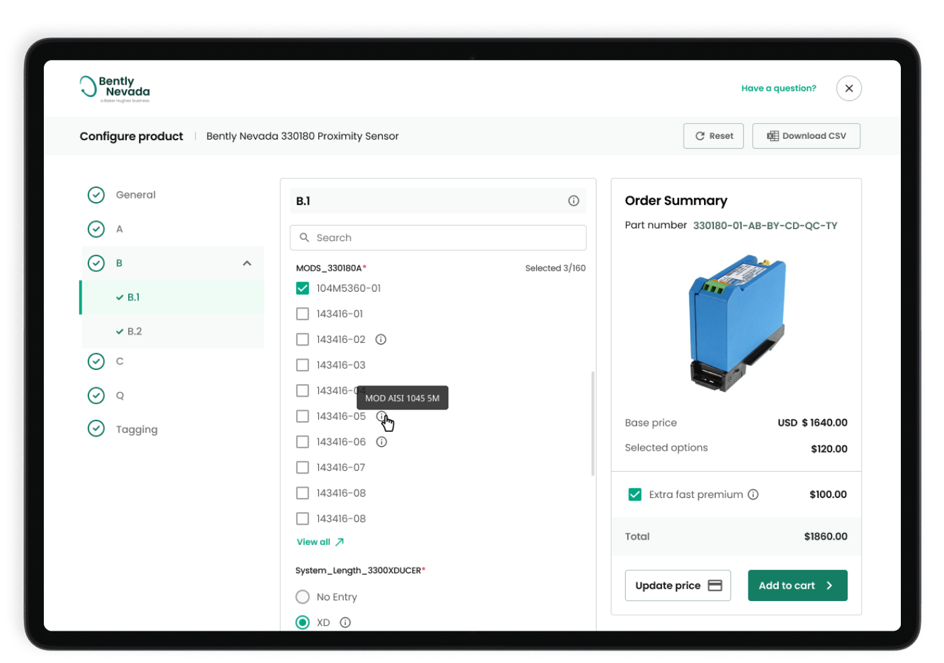
Task: Click the Bently Nevada logo
Action: (x=115, y=88)
